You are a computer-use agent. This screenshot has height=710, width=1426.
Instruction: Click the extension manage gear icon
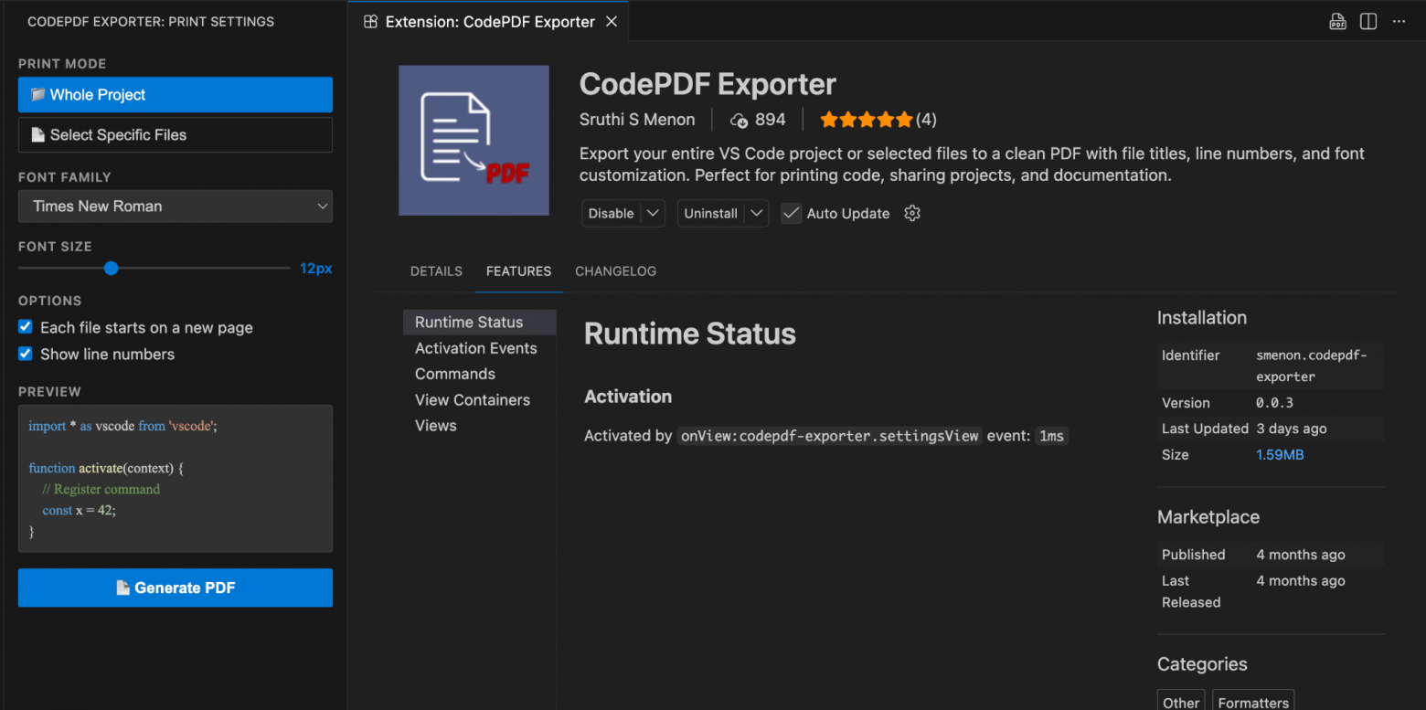coord(912,213)
